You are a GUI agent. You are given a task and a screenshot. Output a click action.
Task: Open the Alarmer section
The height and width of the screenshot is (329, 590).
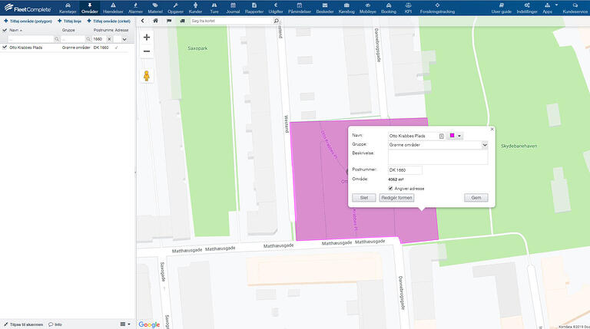pos(135,8)
